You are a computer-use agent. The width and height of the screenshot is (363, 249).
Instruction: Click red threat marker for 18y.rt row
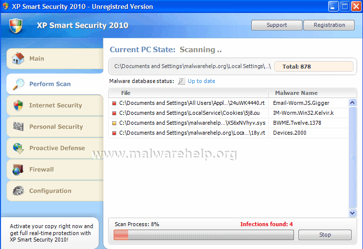tap(114, 133)
